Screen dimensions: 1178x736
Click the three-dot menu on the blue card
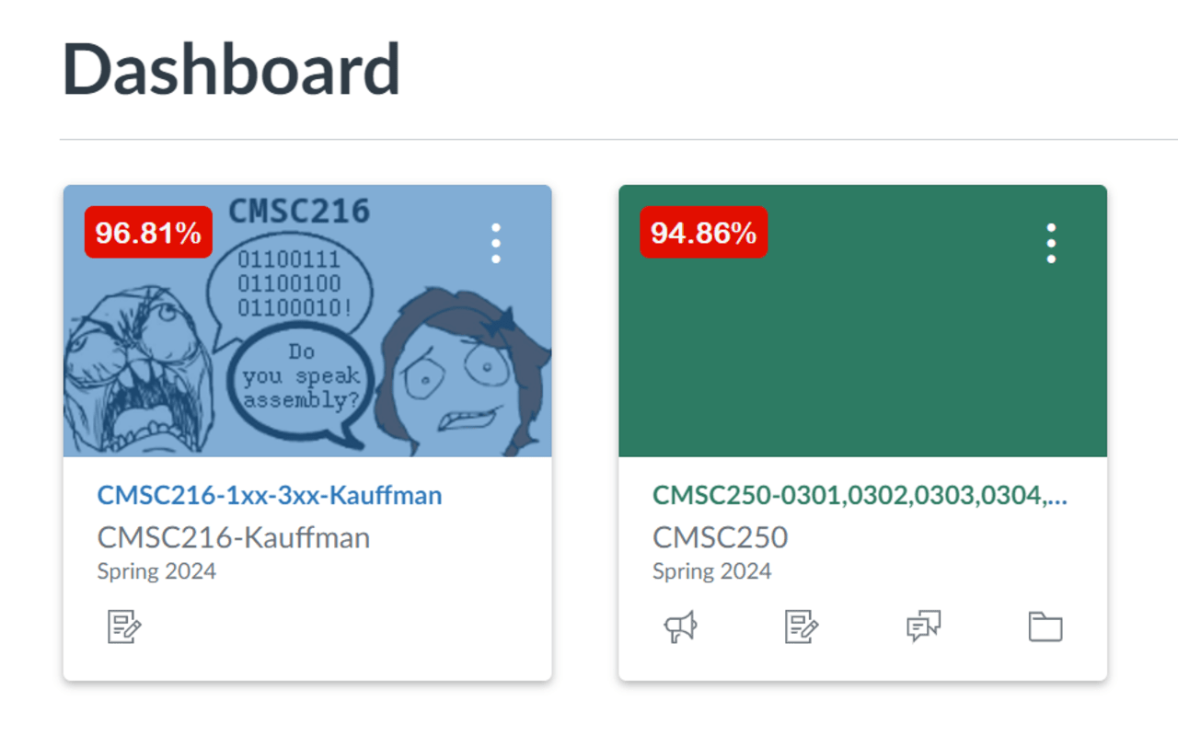click(495, 242)
